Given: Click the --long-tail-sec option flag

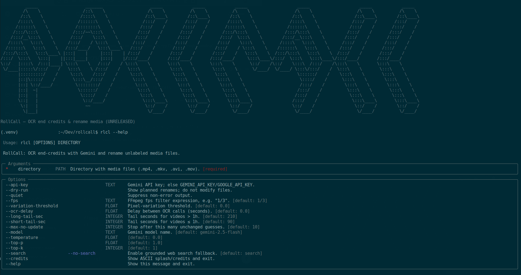Looking at the screenshot, I should [x=24, y=217].
